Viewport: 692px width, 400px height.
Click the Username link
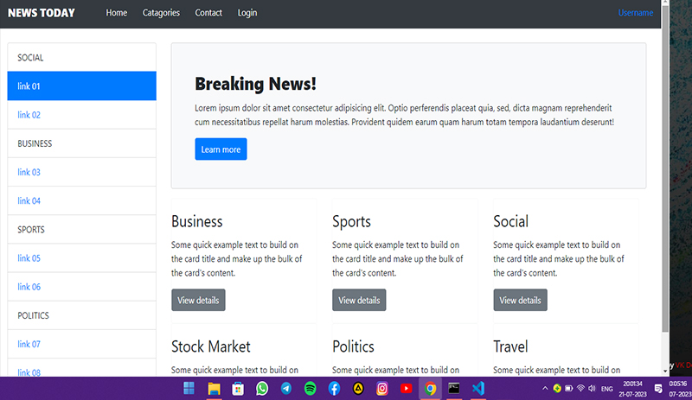(x=636, y=13)
